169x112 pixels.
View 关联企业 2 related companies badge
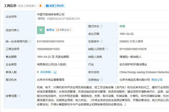[64, 30]
